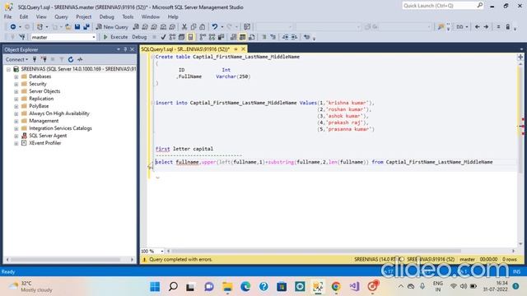Open the Activity Monitor icon in Object Explorer
The height and width of the screenshot is (296, 527).
click(80, 59)
